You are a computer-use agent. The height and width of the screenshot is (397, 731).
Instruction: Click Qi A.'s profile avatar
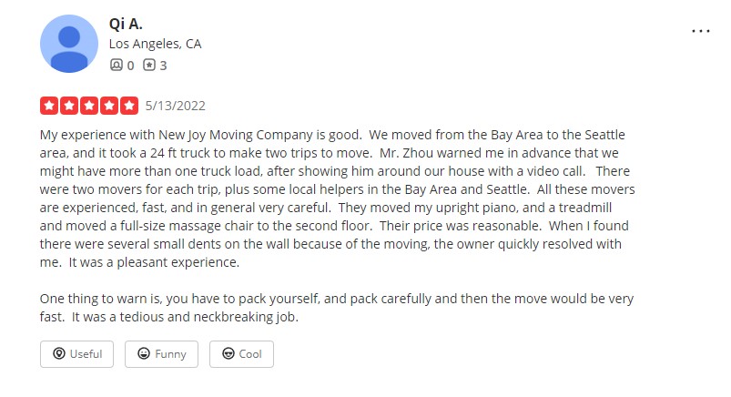point(69,44)
